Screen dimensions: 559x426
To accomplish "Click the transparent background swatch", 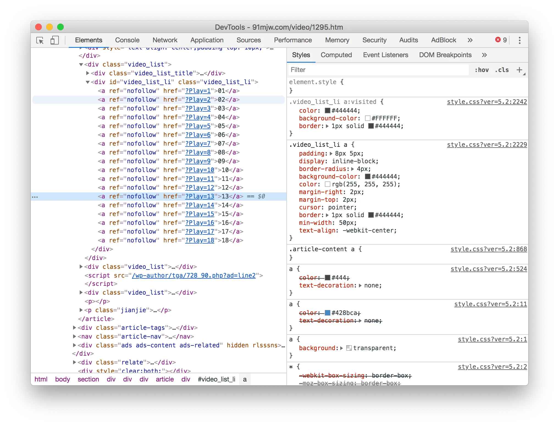I will point(349,348).
